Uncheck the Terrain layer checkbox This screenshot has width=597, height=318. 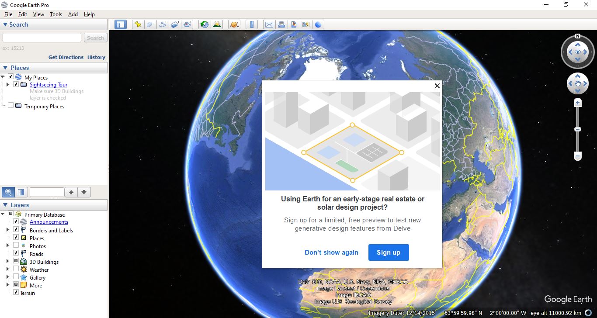[16, 293]
